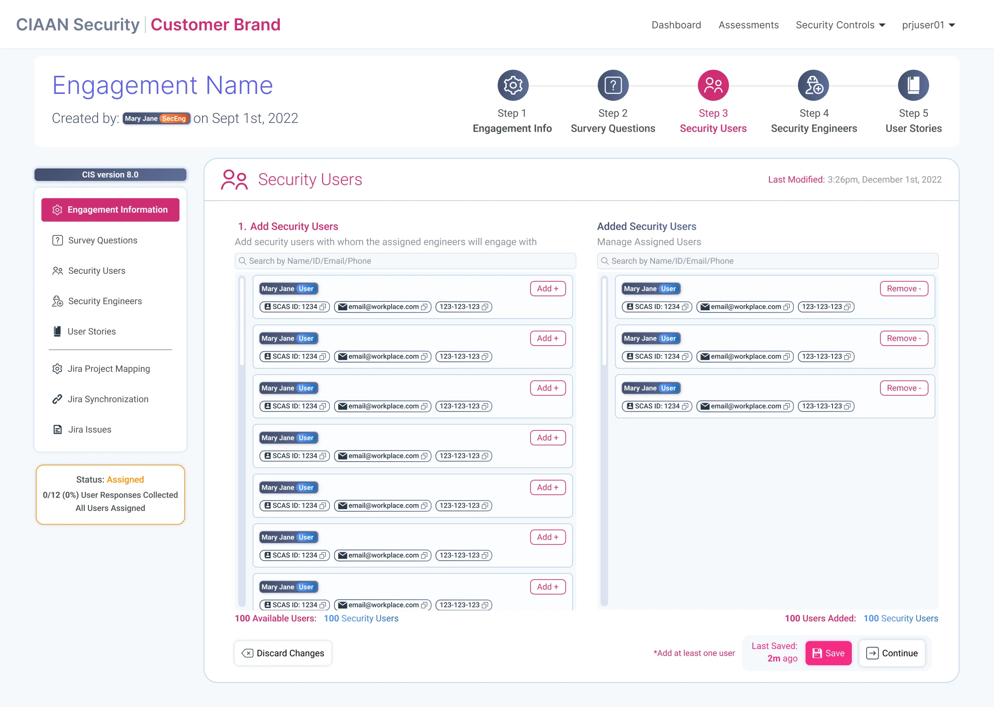This screenshot has height=707, width=994.
Task: Open Jira Synchronization in sidebar
Action: tap(108, 399)
